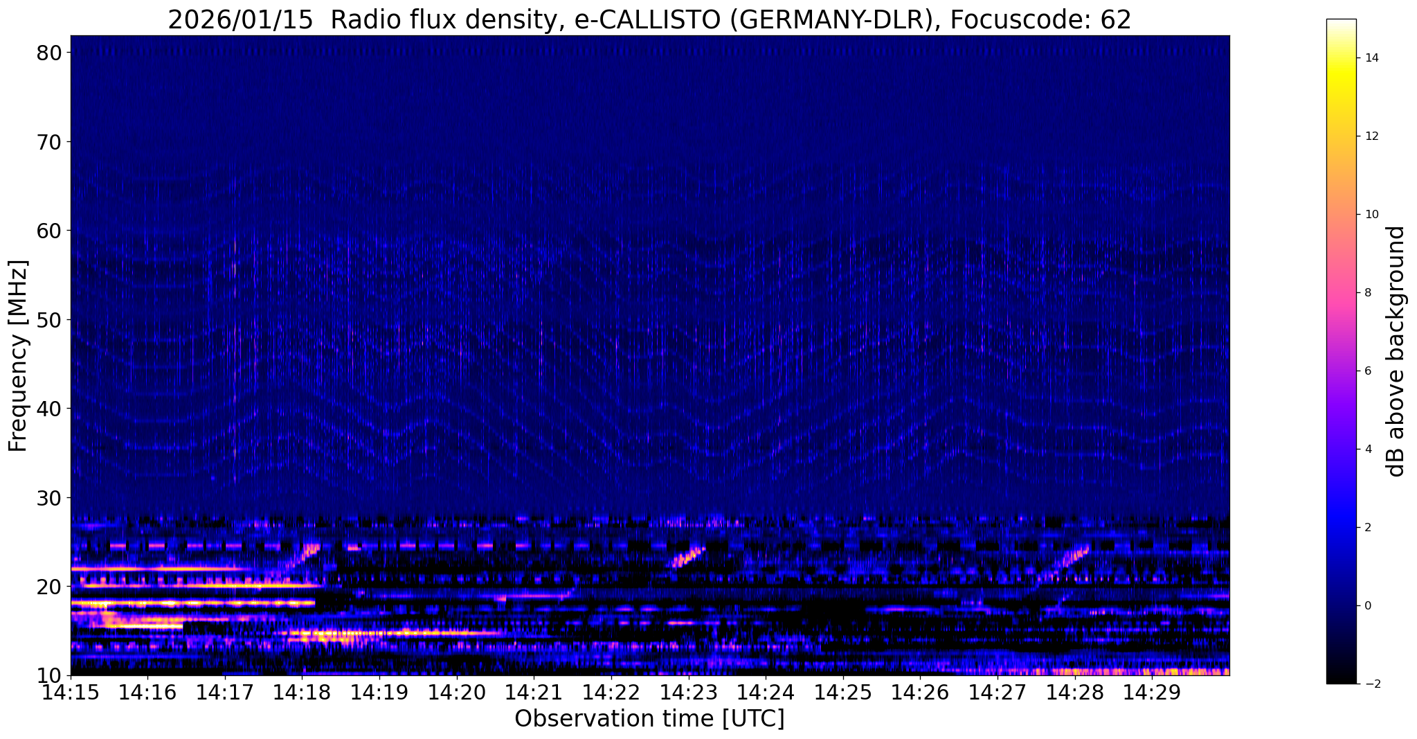
Task: Click the 'dB above background' colorbar label
Action: 1396,351
